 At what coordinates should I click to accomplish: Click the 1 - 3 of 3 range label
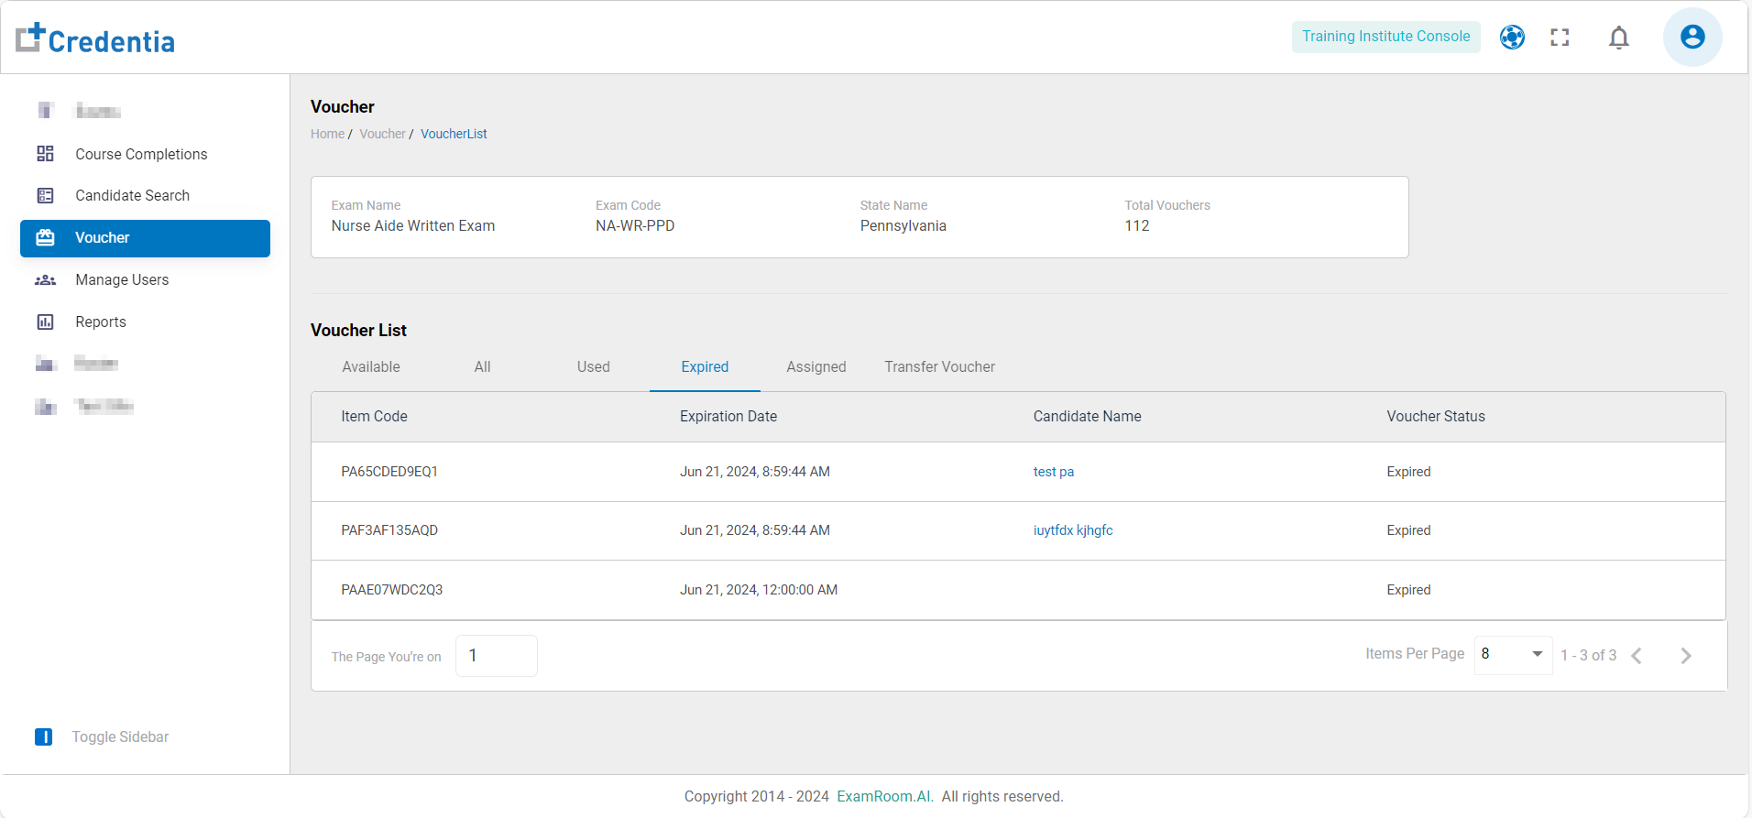pyautogui.click(x=1589, y=656)
